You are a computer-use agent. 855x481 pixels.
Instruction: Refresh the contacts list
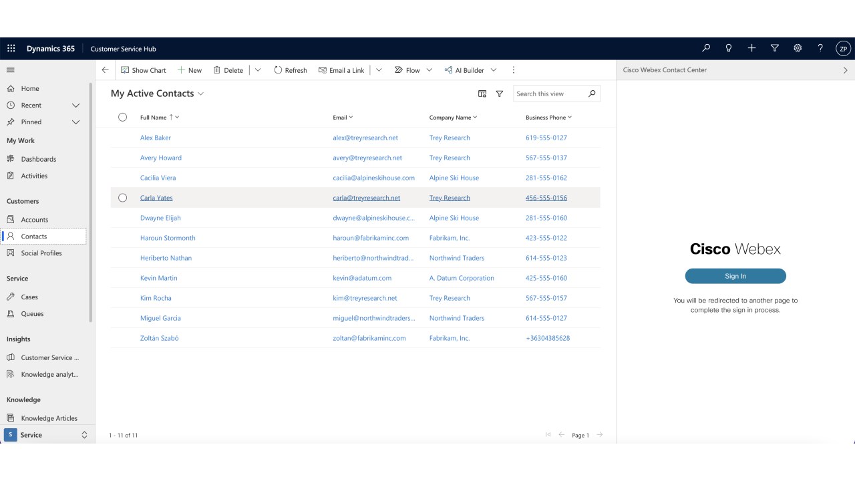291,70
